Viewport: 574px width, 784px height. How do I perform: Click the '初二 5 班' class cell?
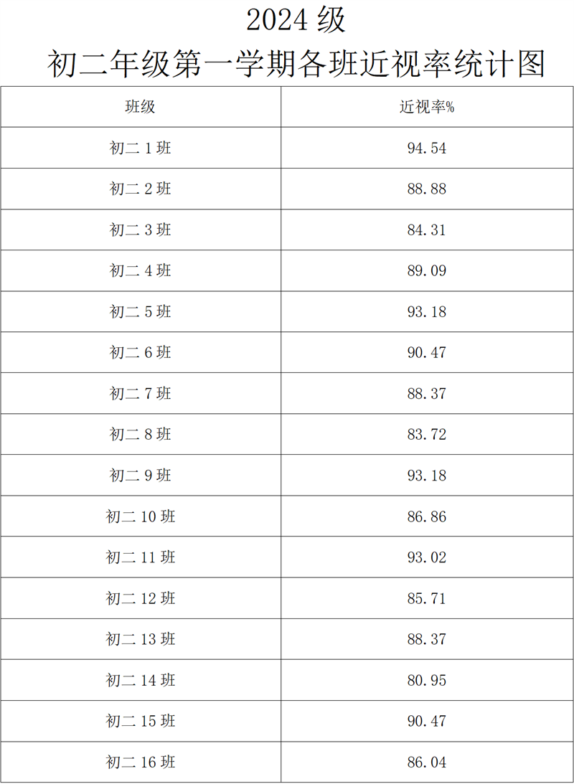click(140, 312)
